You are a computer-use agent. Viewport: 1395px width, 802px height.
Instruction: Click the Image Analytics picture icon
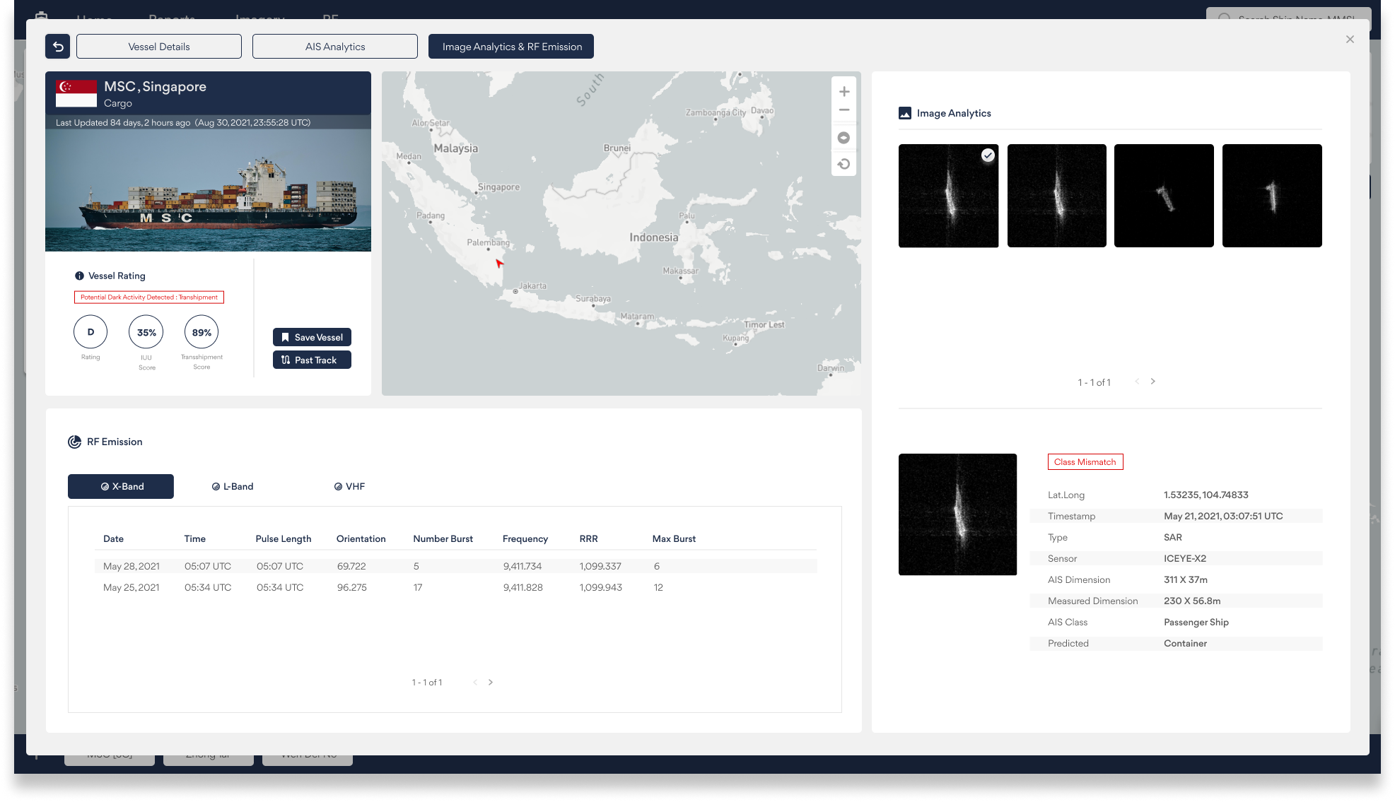pos(905,113)
